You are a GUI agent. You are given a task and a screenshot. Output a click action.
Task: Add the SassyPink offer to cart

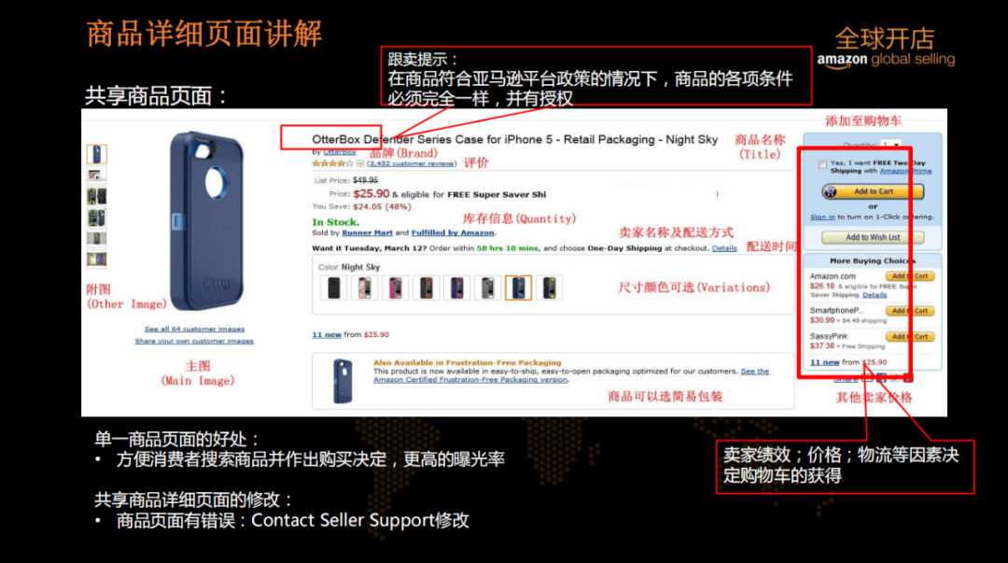[x=910, y=336]
